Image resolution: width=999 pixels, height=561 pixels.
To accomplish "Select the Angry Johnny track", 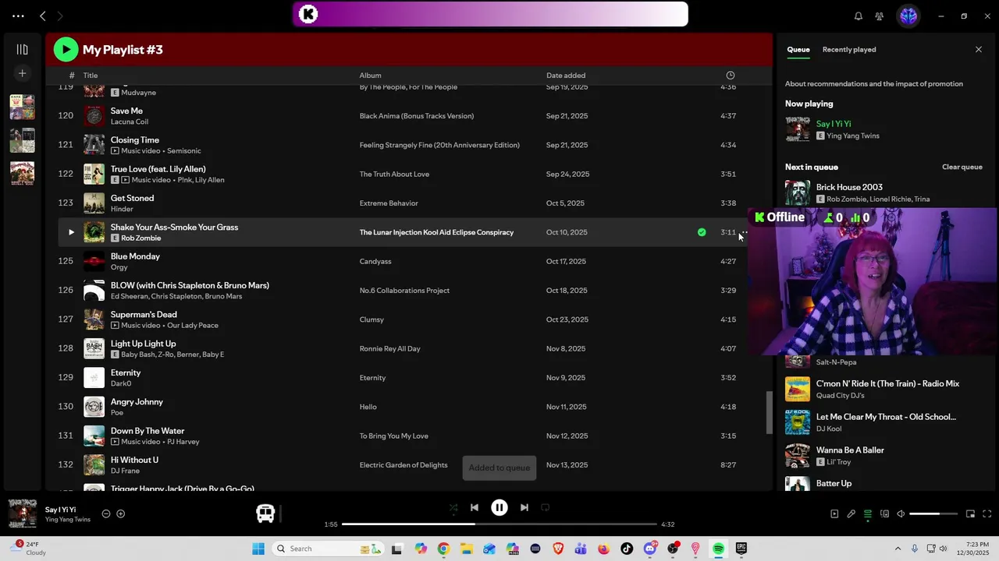I will 137,402.
